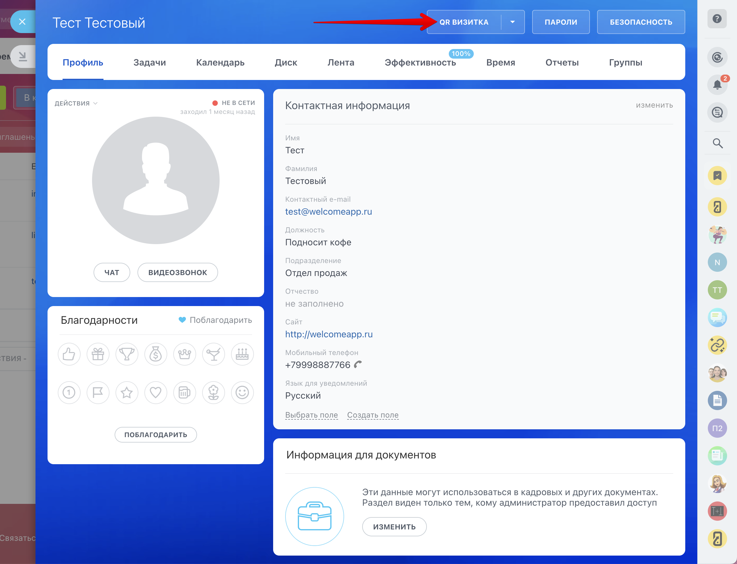737x564 pixels.
Task: Open the TT user avatar in sidebar
Action: point(717,290)
